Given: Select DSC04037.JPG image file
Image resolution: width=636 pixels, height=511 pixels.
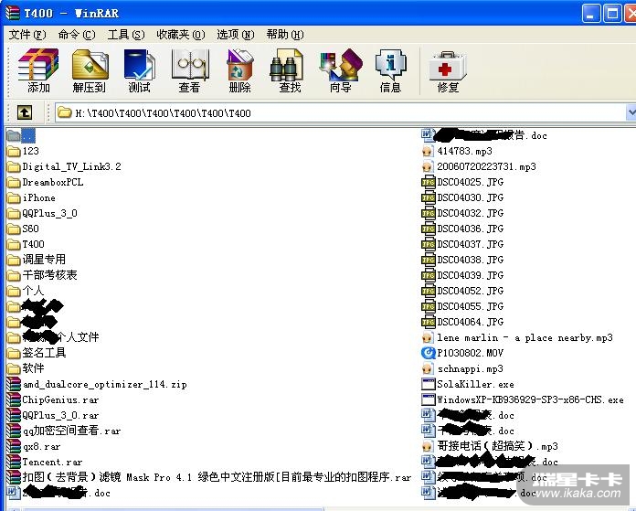Looking at the screenshot, I should point(462,244).
